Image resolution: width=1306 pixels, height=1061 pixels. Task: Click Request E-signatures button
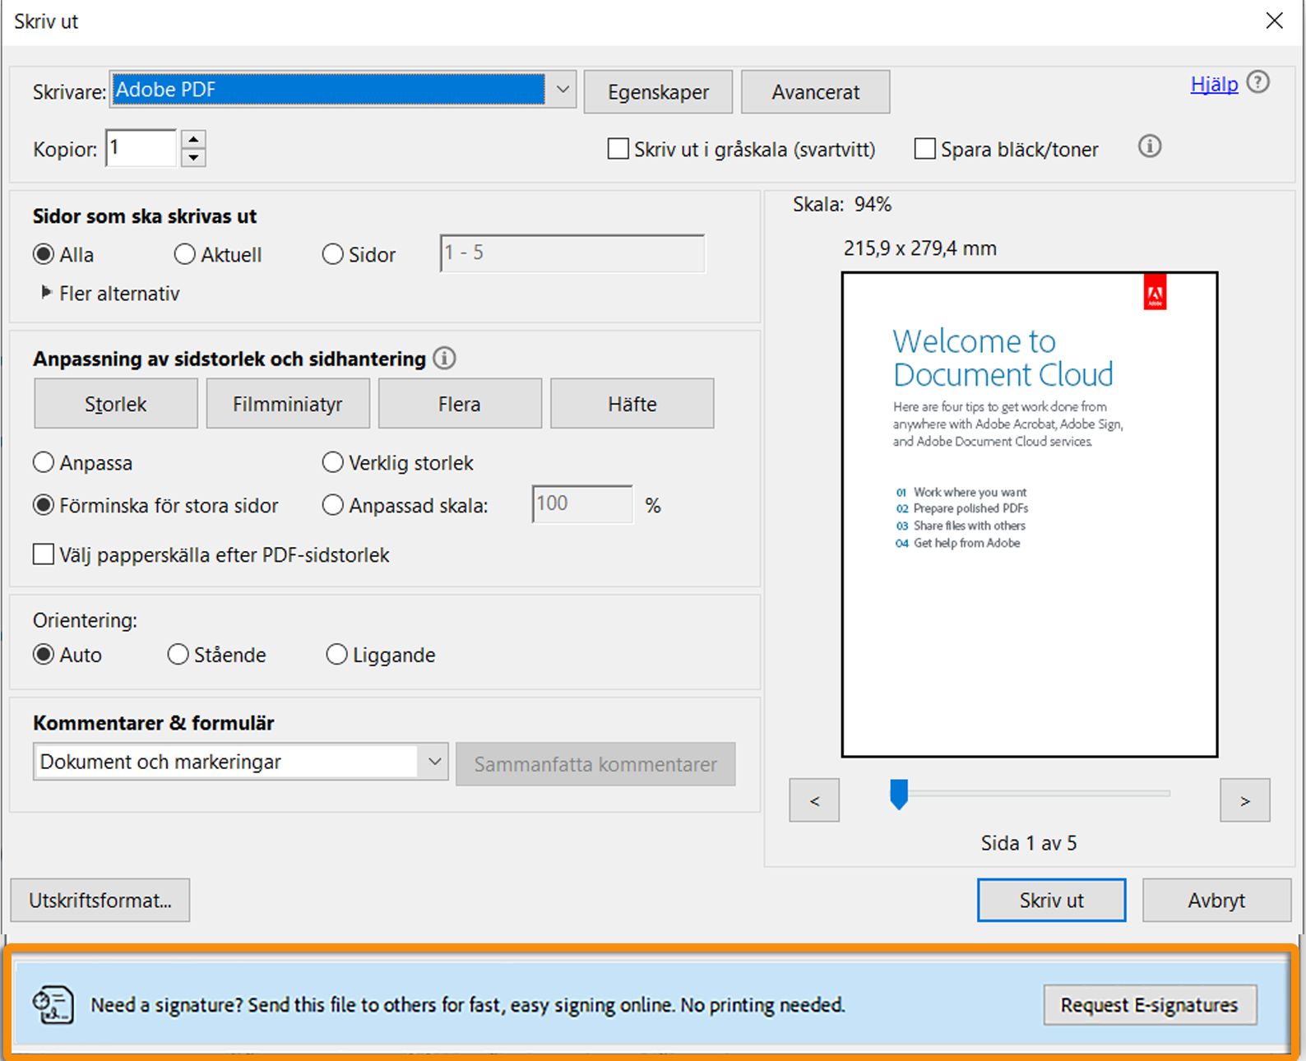coord(1150,1005)
